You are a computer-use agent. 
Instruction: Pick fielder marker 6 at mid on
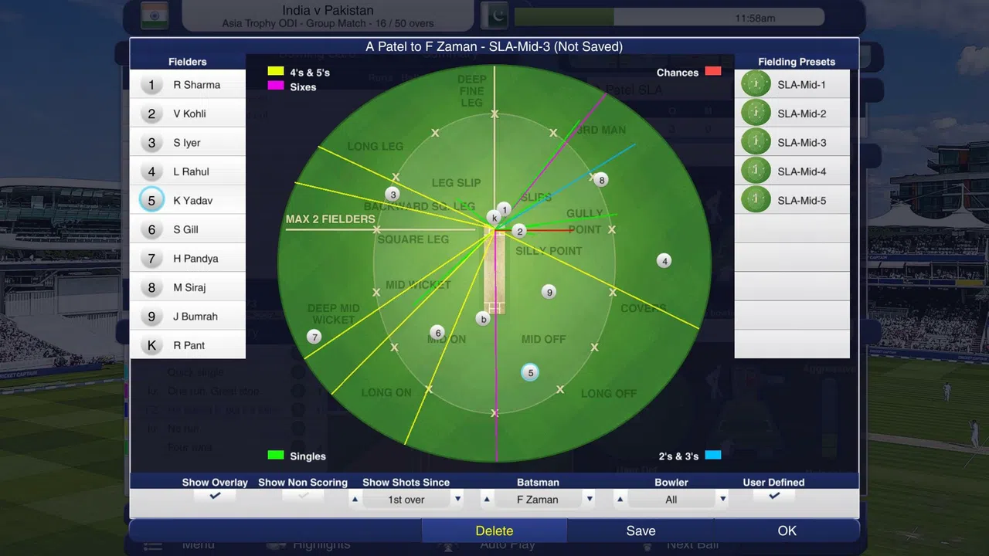pyautogui.click(x=437, y=333)
